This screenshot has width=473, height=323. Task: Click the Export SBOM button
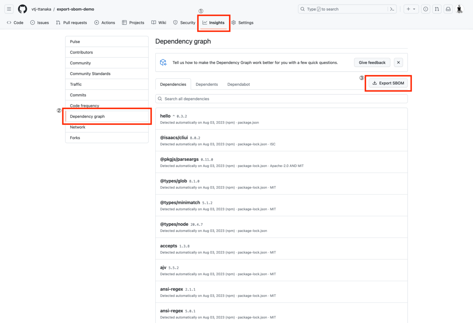pos(388,83)
